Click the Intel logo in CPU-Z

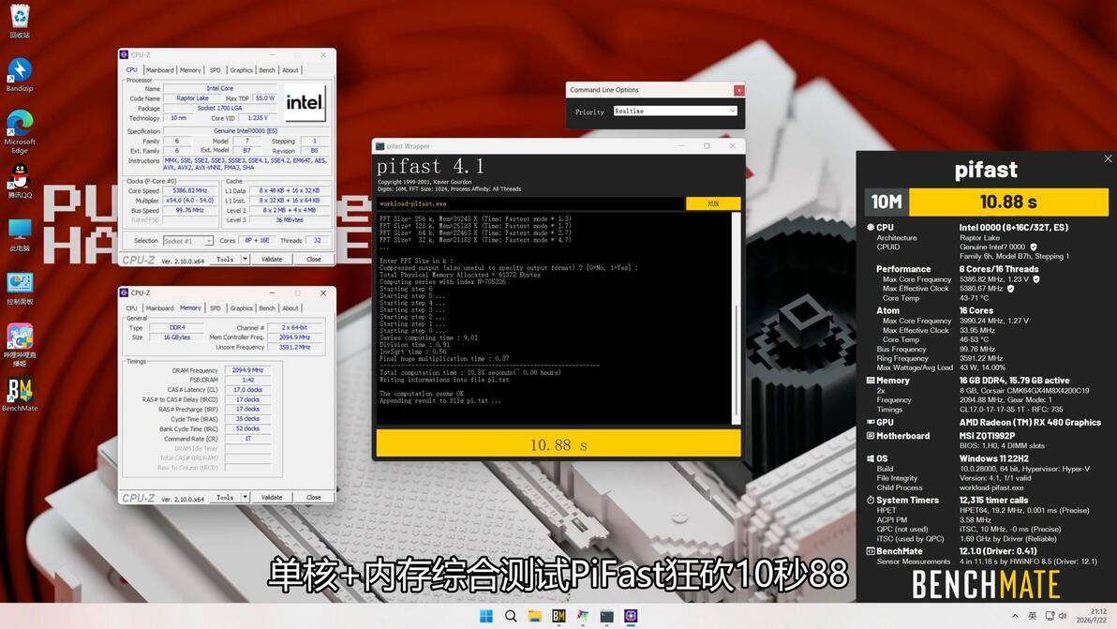[x=305, y=102]
